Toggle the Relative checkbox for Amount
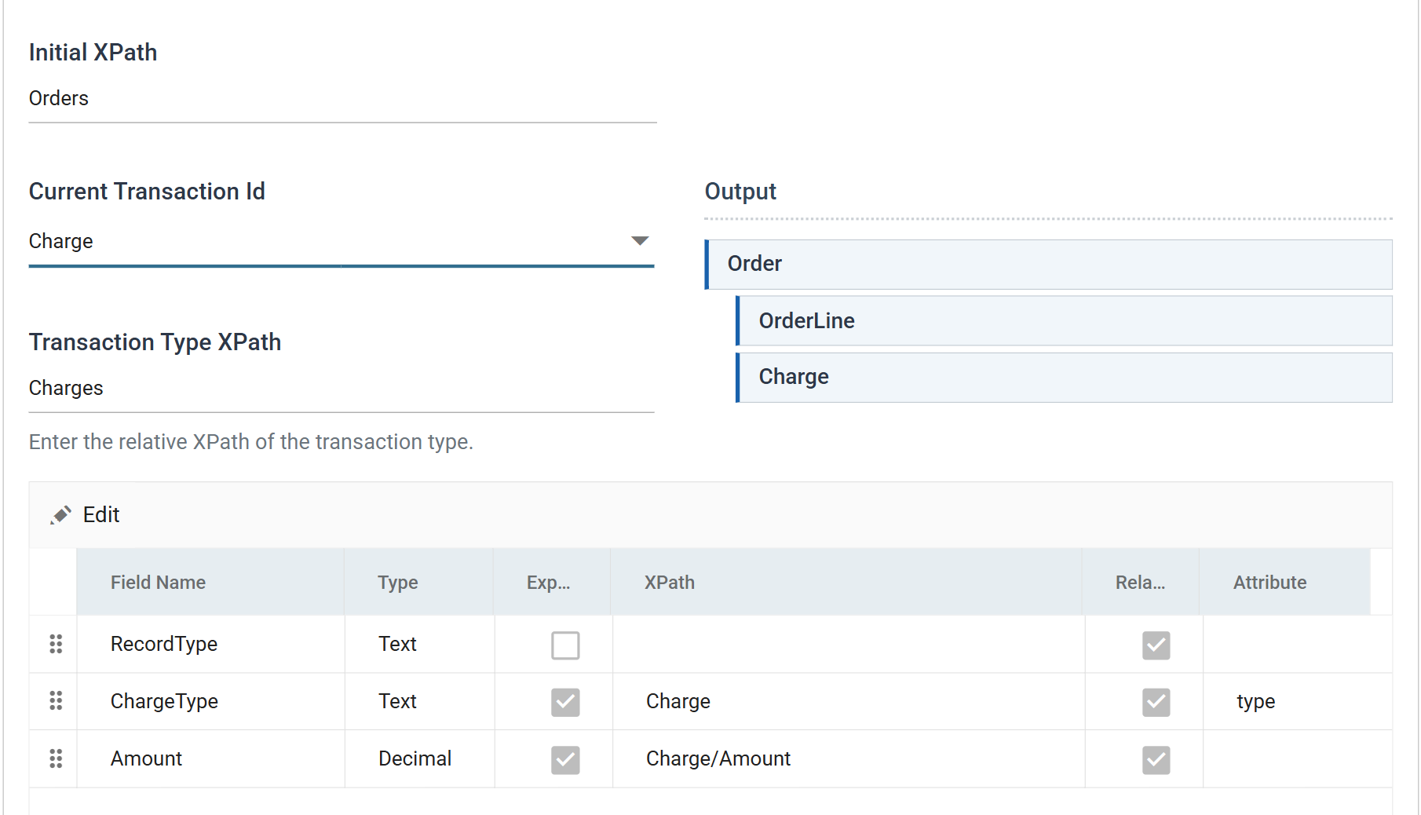1421x815 pixels. (1156, 760)
